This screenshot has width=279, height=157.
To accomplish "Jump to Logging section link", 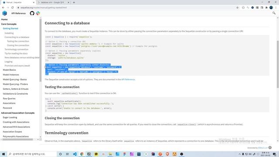I will tap(9, 61).
